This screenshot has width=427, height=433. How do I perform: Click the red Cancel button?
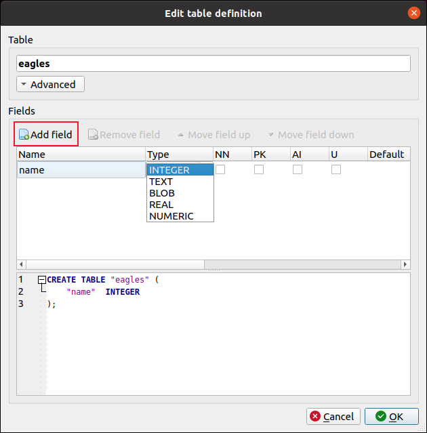[x=333, y=416]
